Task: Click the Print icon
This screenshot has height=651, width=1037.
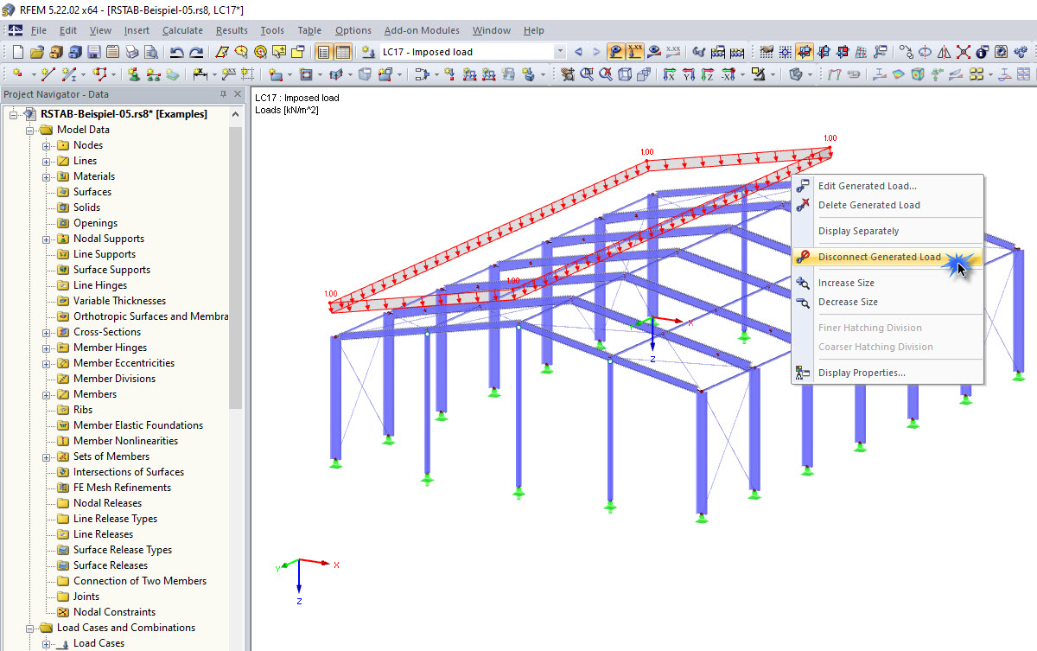Action: click(131, 51)
